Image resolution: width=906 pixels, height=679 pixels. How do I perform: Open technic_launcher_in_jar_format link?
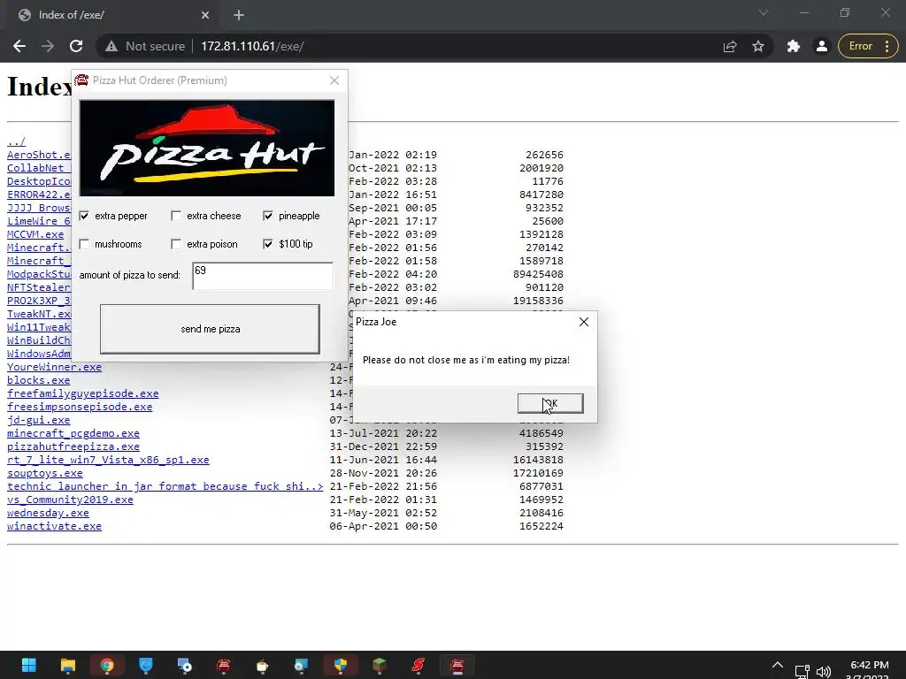click(x=165, y=487)
